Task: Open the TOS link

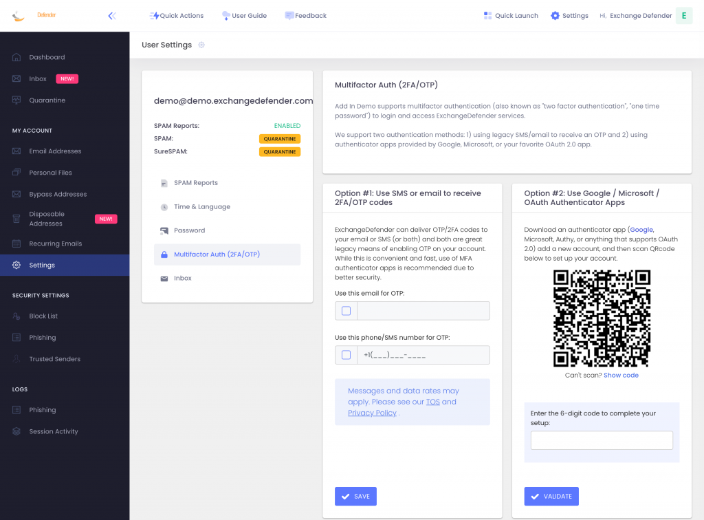Action: pos(433,402)
